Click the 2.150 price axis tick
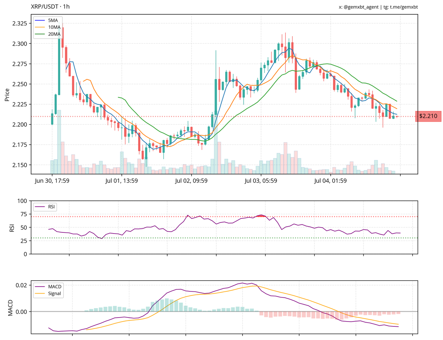This screenshot has width=443, height=340. tap(20, 165)
